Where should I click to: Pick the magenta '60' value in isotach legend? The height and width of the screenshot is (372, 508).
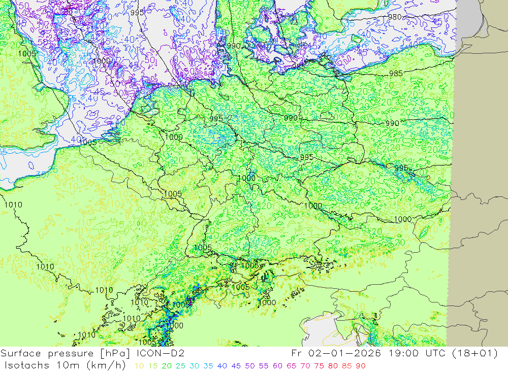coord(278,366)
